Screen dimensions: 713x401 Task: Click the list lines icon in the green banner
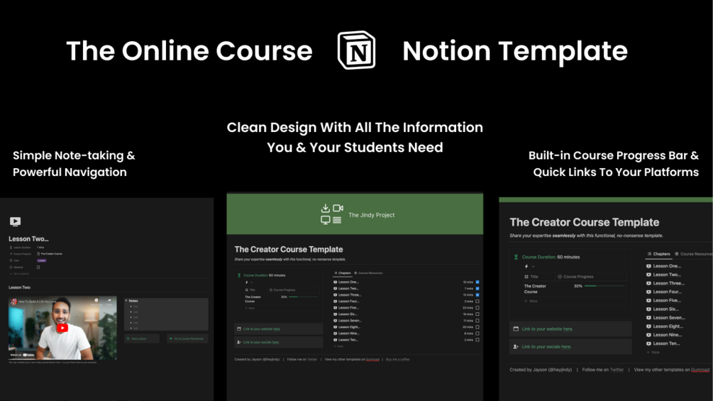tap(337, 220)
